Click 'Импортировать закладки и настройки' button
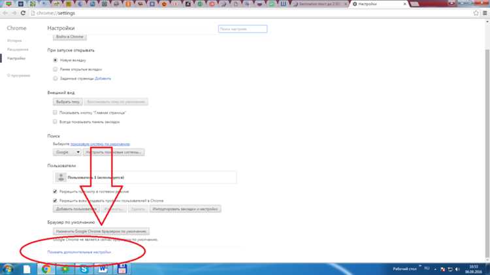The image size is (490, 275). [x=186, y=209]
